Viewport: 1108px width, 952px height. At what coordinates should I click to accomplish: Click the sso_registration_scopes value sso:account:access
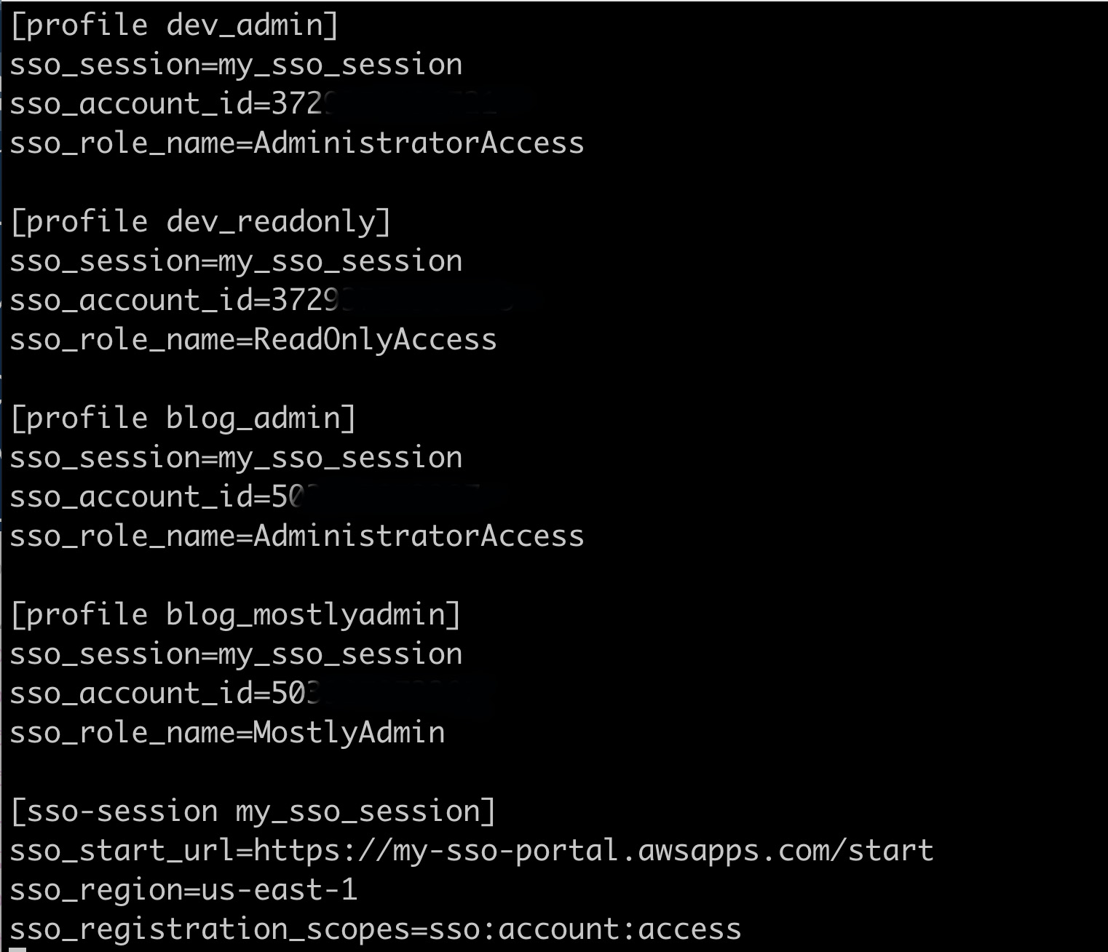pyautogui.click(x=585, y=929)
